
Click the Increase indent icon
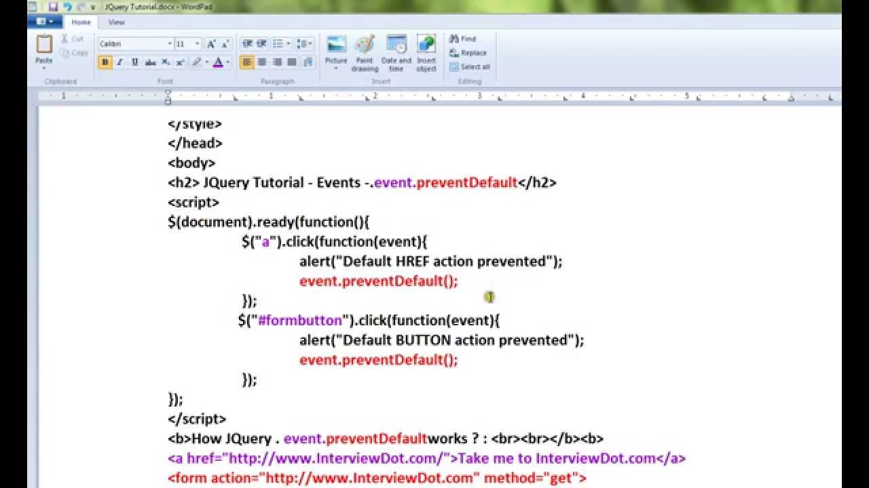[261, 44]
